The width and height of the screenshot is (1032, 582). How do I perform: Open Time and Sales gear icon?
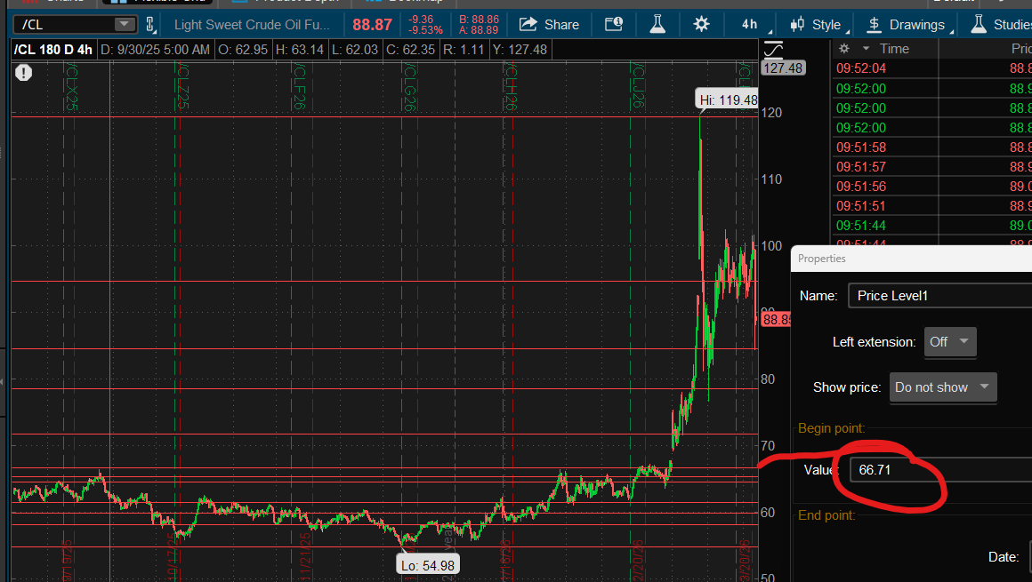pos(844,49)
